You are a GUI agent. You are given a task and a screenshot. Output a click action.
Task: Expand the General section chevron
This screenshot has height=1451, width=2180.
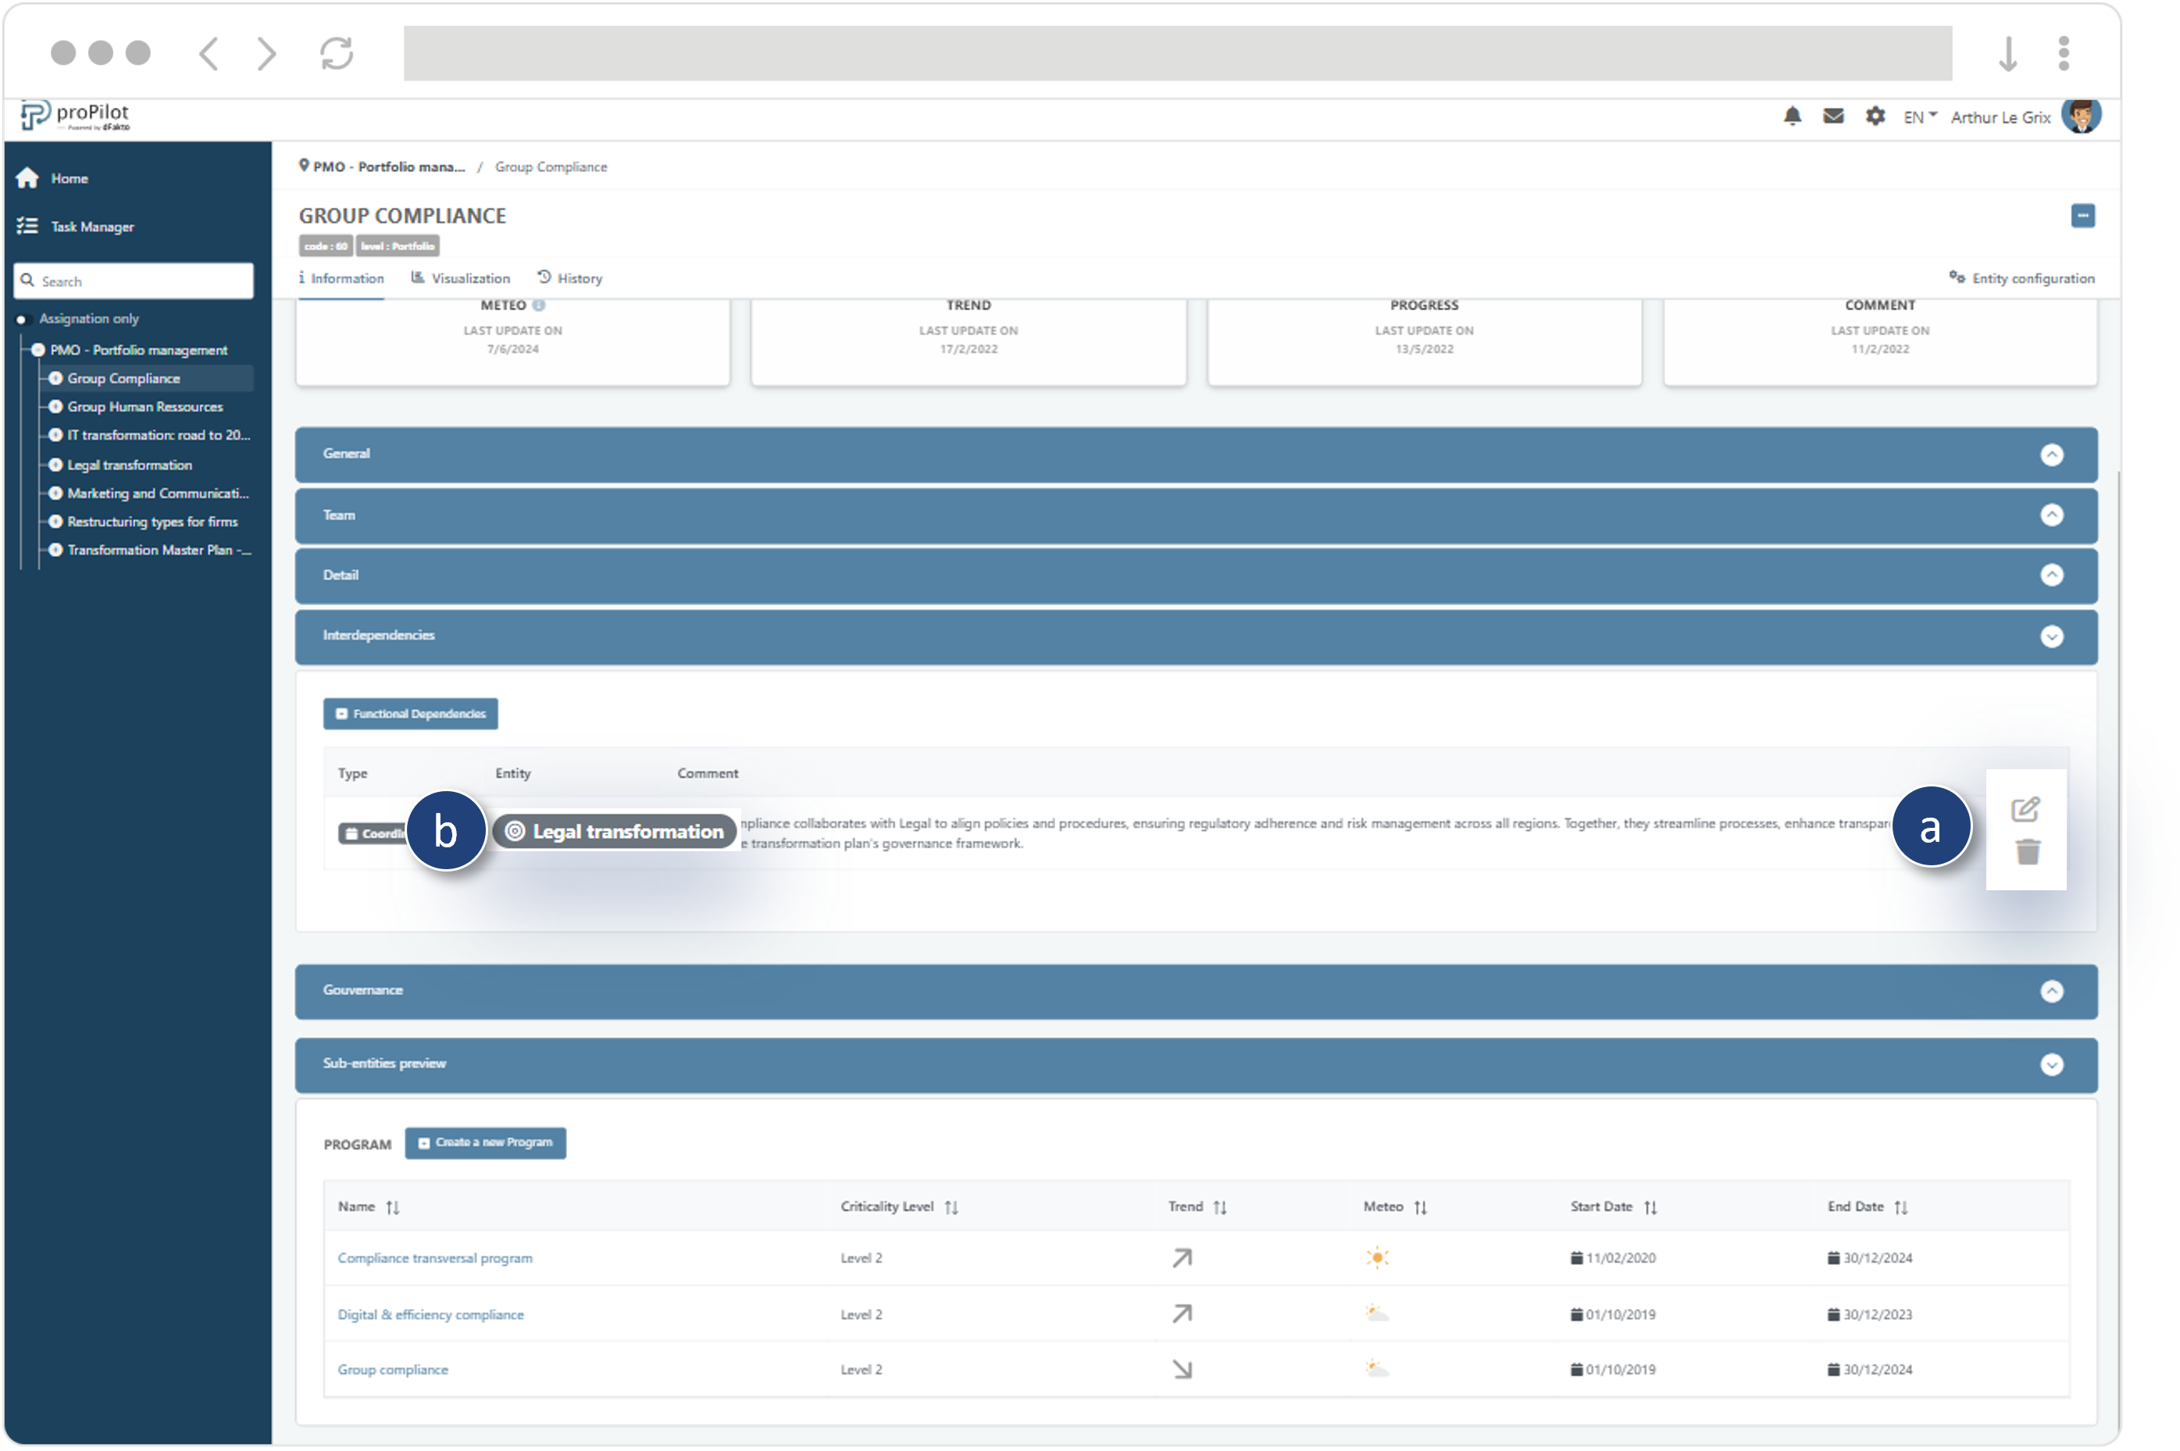(x=2051, y=455)
